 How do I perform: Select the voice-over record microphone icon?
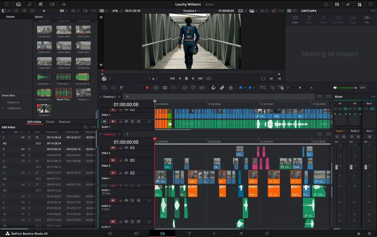121,88
